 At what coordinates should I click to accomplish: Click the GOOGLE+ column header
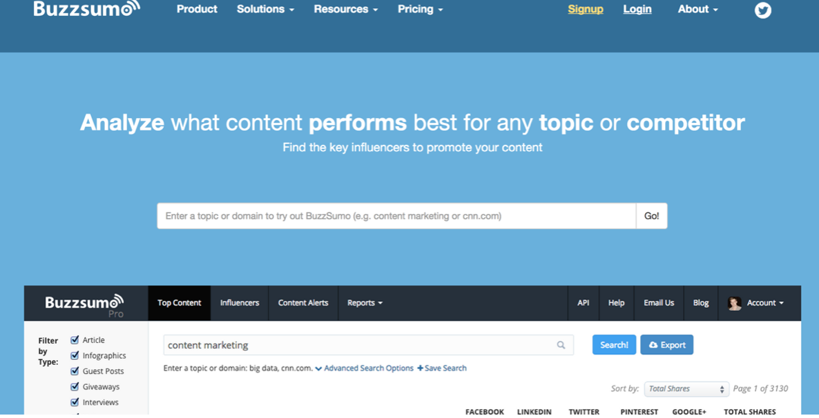(689, 412)
